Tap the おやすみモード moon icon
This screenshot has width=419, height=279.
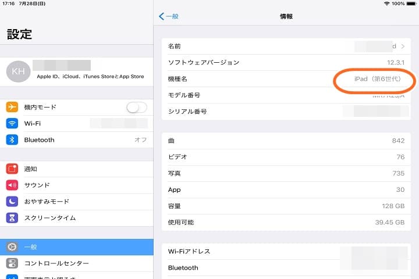pyautogui.click(x=12, y=202)
